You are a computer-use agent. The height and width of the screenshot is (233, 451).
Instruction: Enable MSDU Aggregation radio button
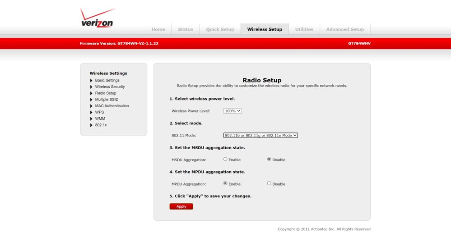click(x=225, y=159)
